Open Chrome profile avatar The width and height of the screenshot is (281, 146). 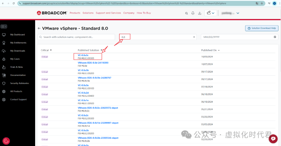[274, 3]
